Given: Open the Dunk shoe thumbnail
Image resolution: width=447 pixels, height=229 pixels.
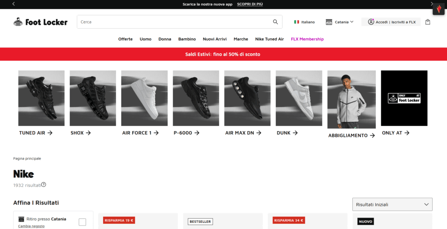Looking at the screenshot, I should tap(299, 98).
